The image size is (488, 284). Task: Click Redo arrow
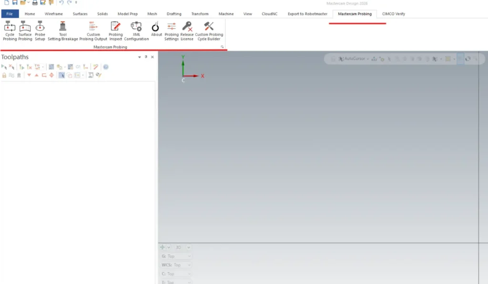69,2
